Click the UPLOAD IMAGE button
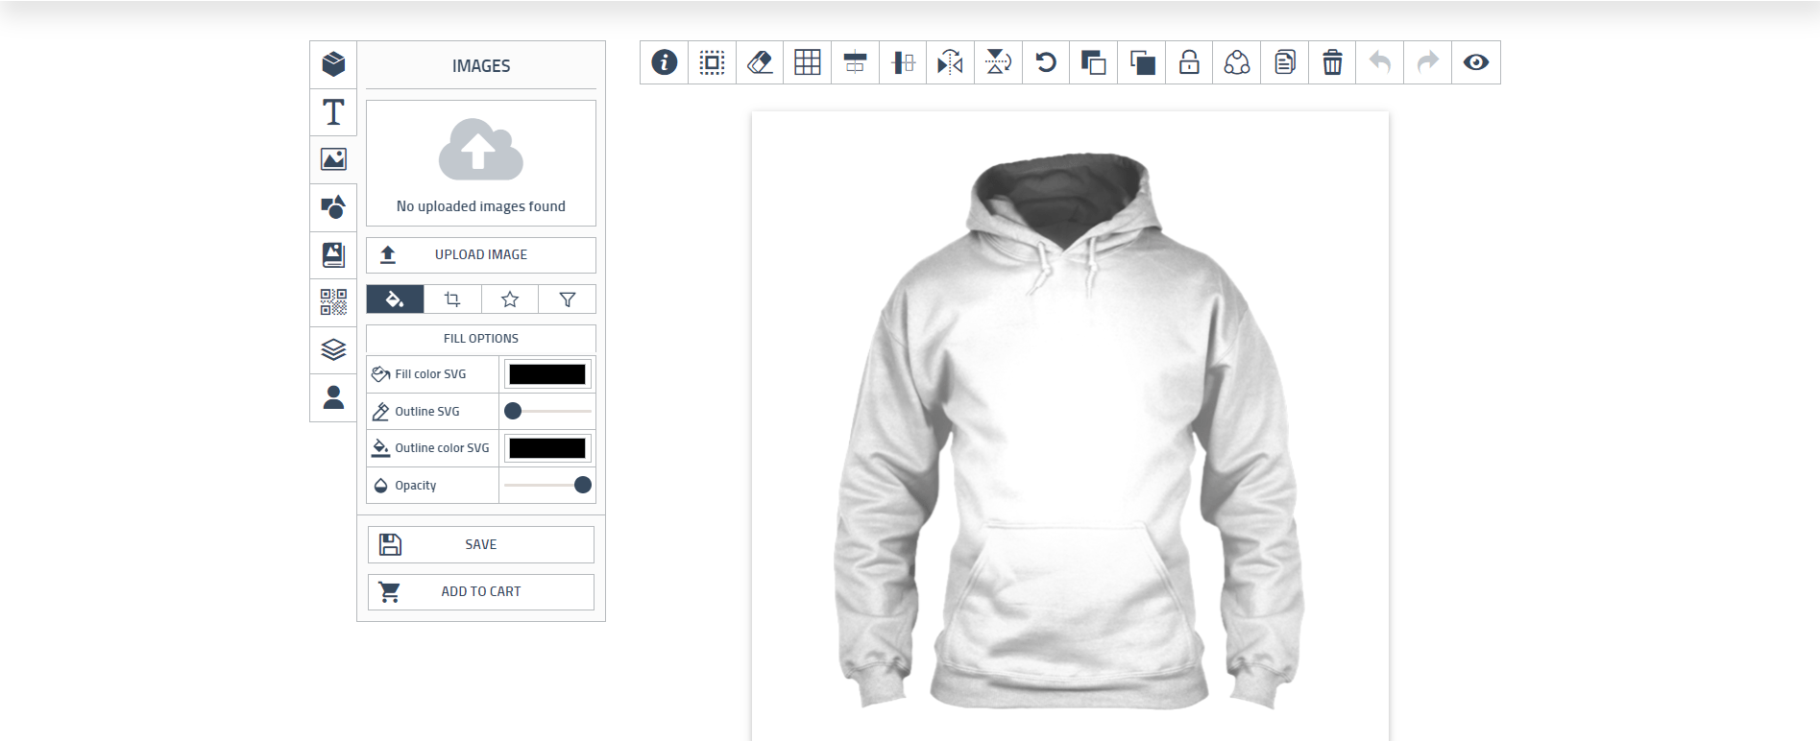1820x741 pixels. pos(481,254)
